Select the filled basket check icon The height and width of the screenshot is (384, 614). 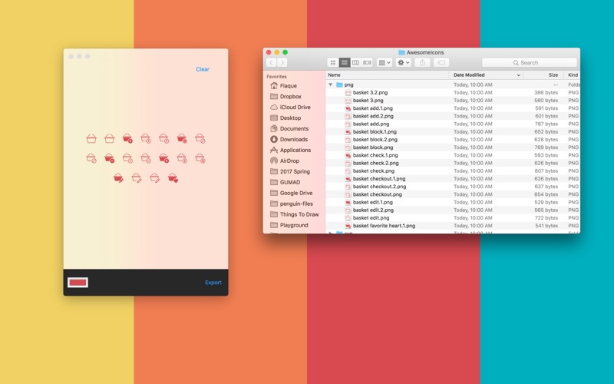109,158
